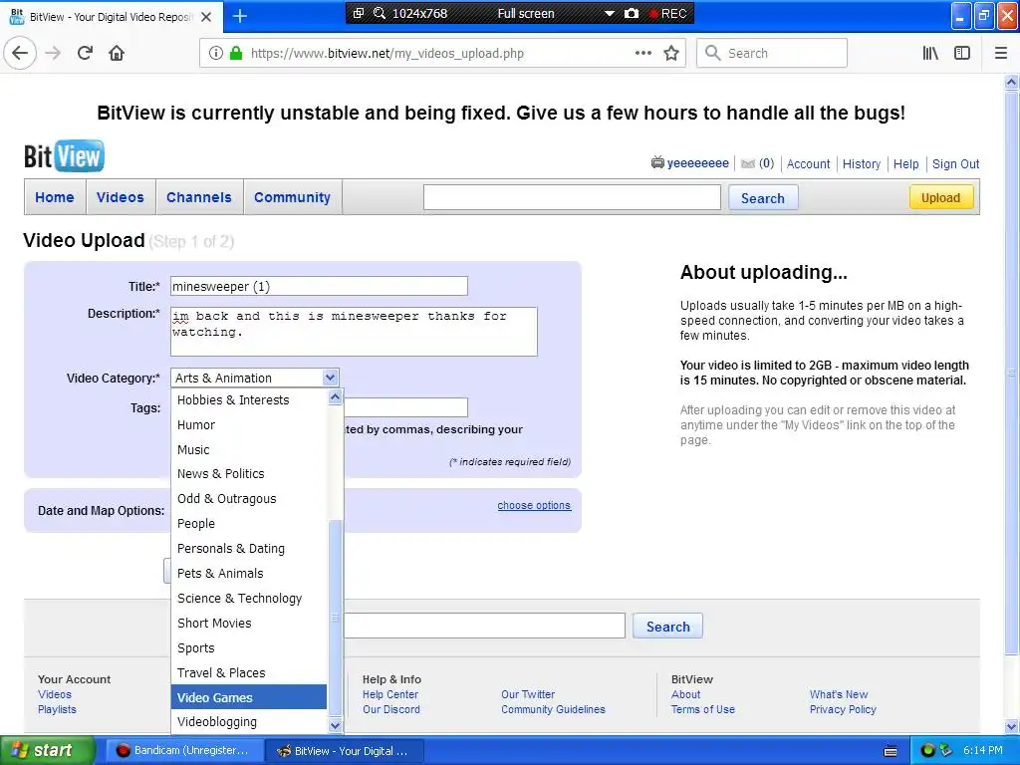Open the Community navigation tab
The height and width of the screenshot is (765, 1020).
[292, 197]
